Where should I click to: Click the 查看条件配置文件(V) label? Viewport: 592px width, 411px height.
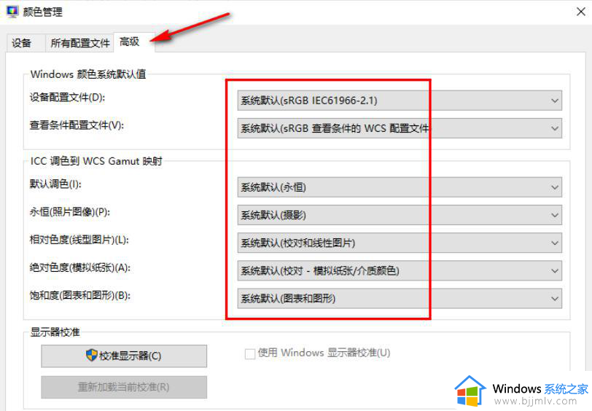coord(77,125)
